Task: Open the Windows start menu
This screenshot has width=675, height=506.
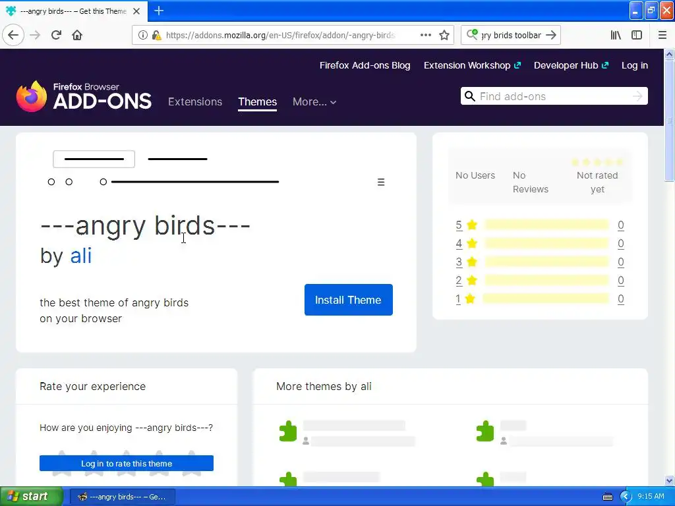Action: pos(32,497)
